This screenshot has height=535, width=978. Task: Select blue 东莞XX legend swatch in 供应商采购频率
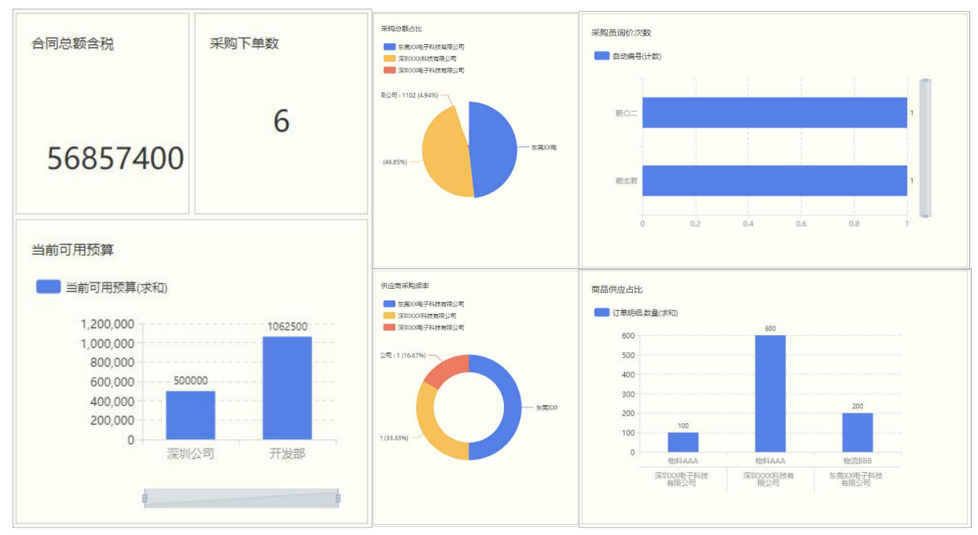coord(388,303)
